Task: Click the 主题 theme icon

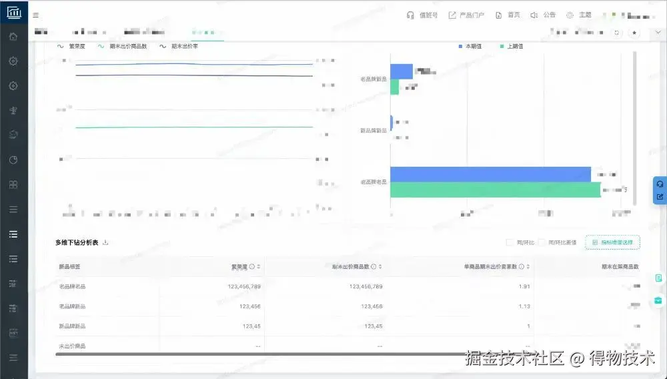Action: click(x=570, y=15)
